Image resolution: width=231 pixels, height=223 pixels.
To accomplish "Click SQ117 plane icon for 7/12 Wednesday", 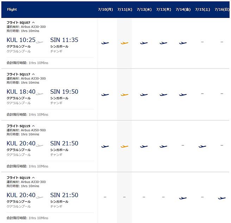I will (144, 94).
